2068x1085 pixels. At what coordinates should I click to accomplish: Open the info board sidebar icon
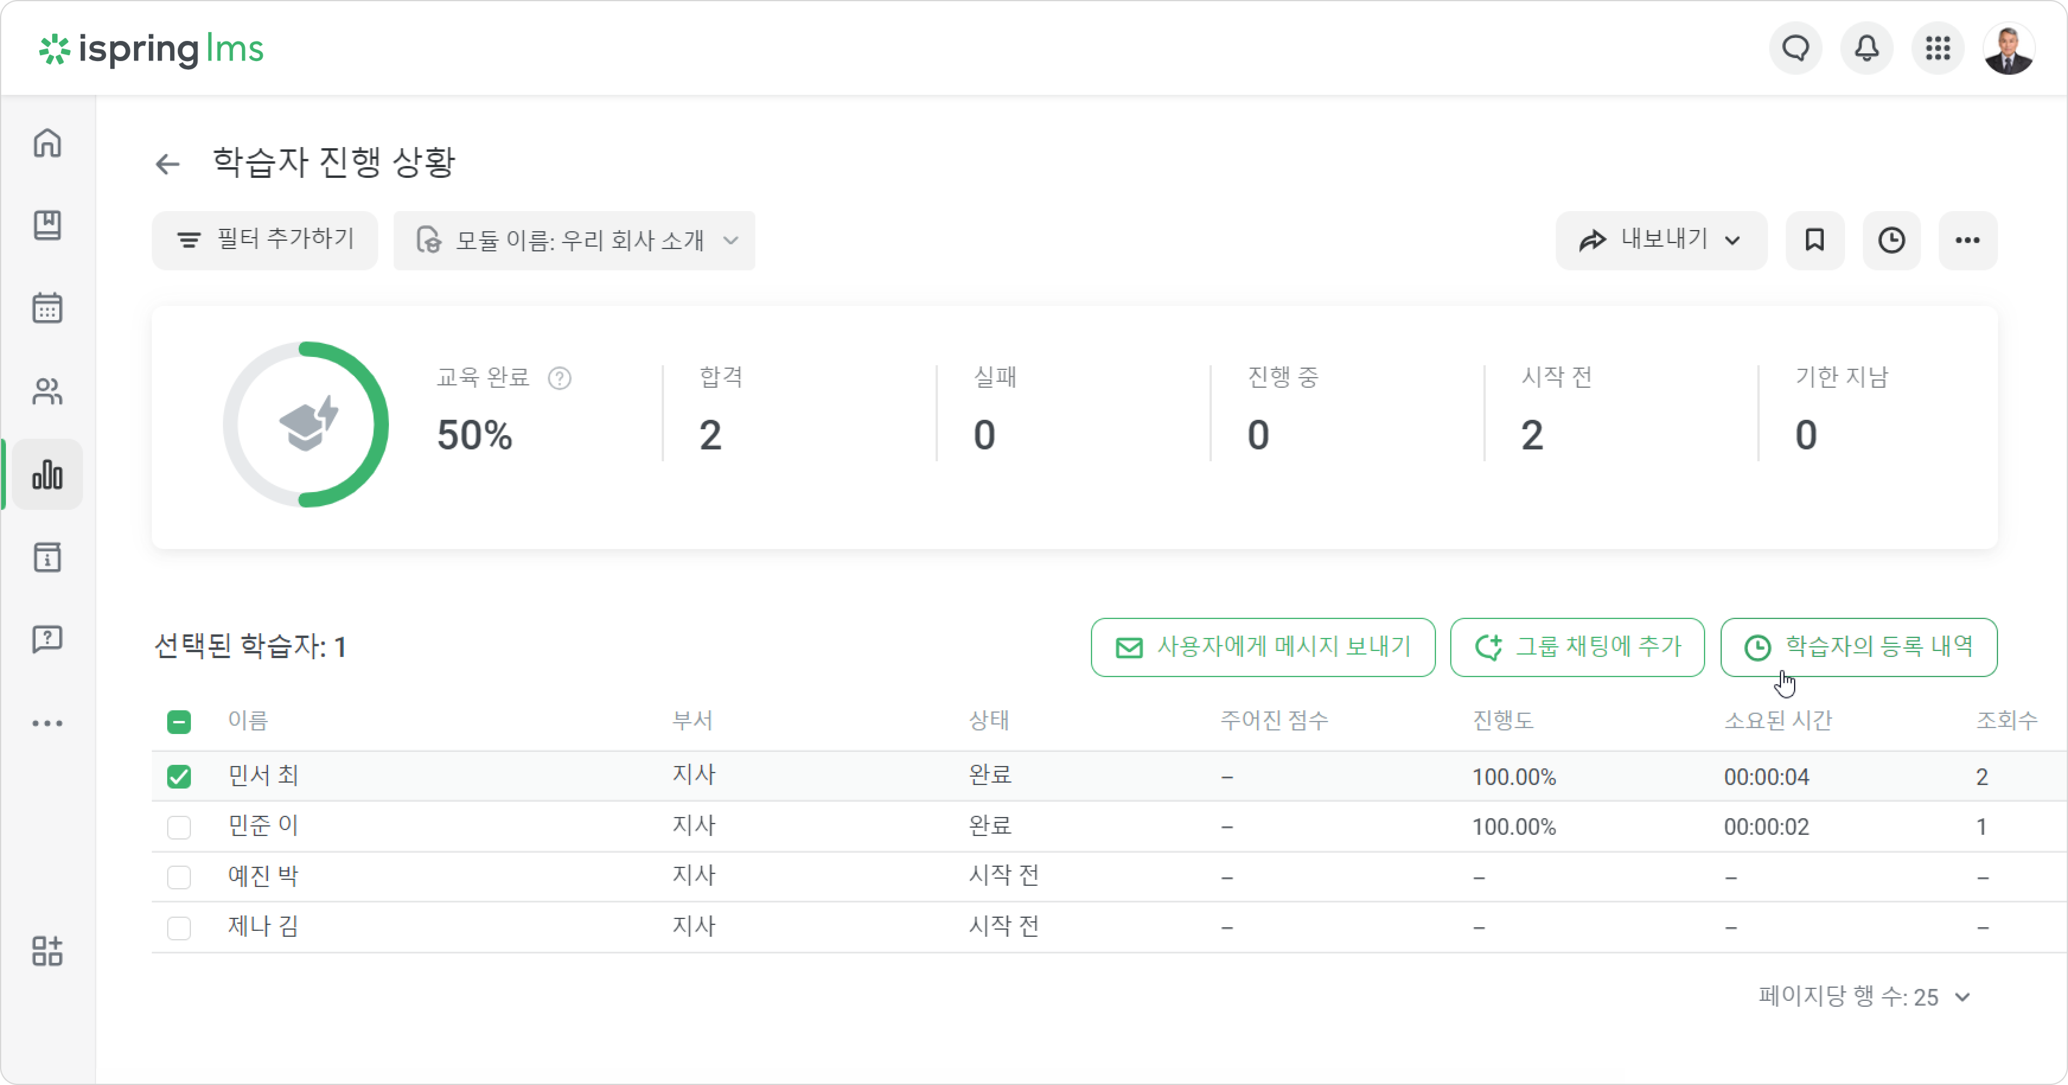[47, 557]
